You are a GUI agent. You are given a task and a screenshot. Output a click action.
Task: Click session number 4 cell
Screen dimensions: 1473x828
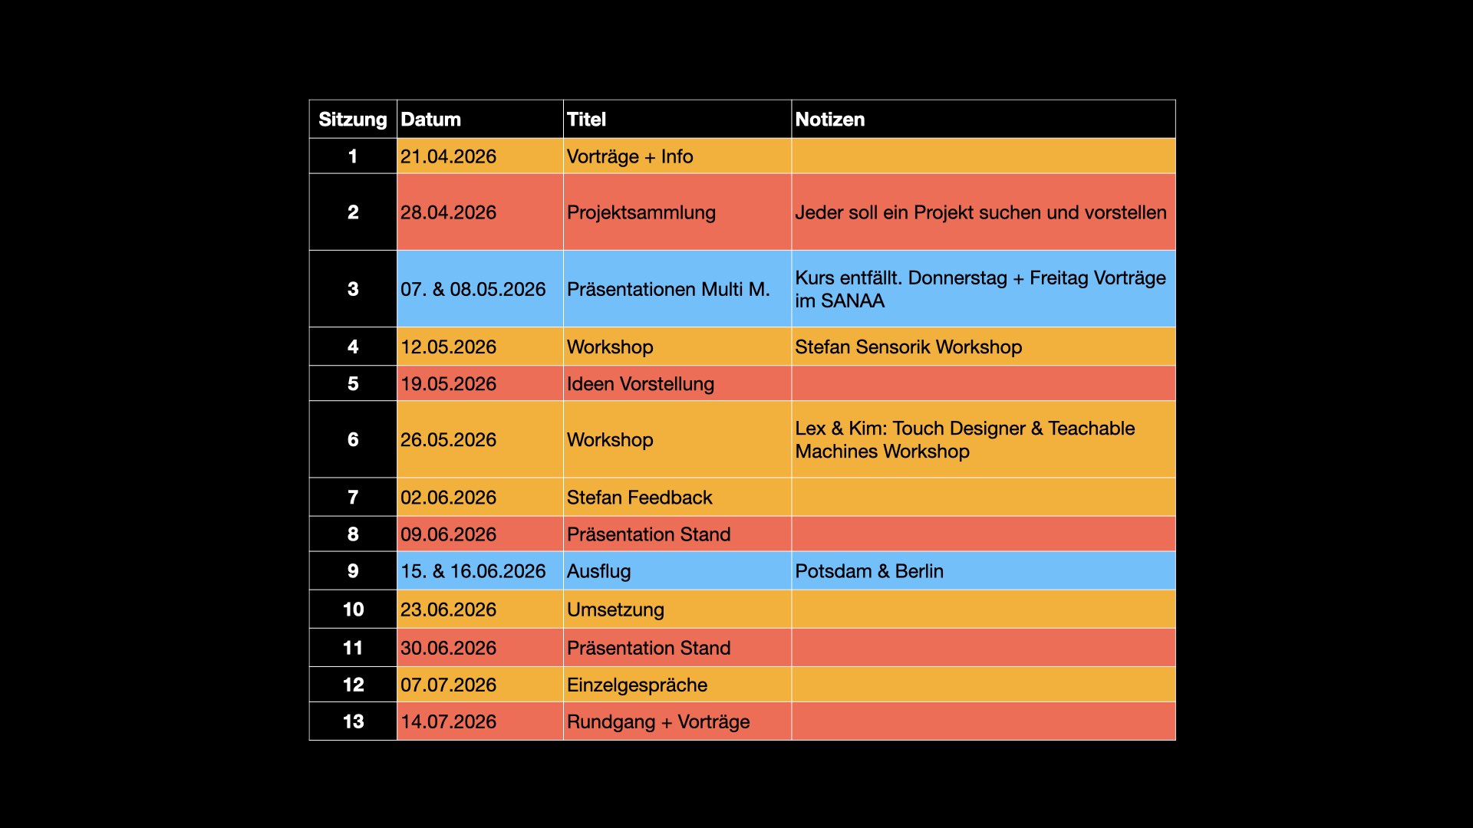[x=353, y=347]
